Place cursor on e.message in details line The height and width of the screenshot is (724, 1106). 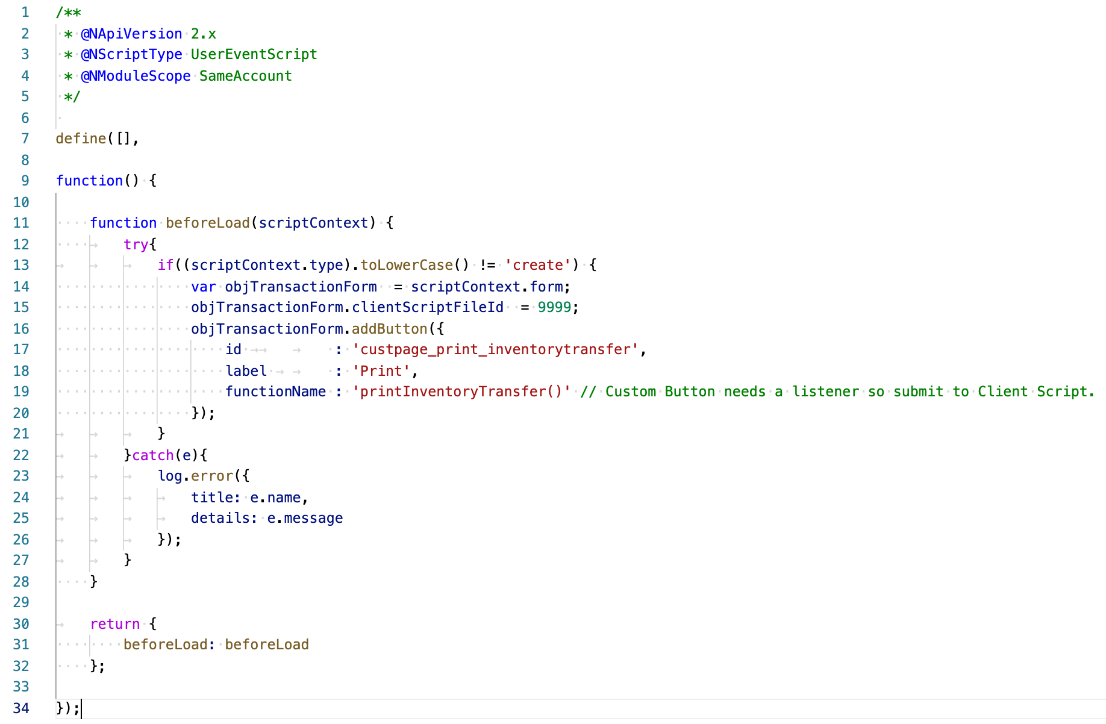click(305, 518)
